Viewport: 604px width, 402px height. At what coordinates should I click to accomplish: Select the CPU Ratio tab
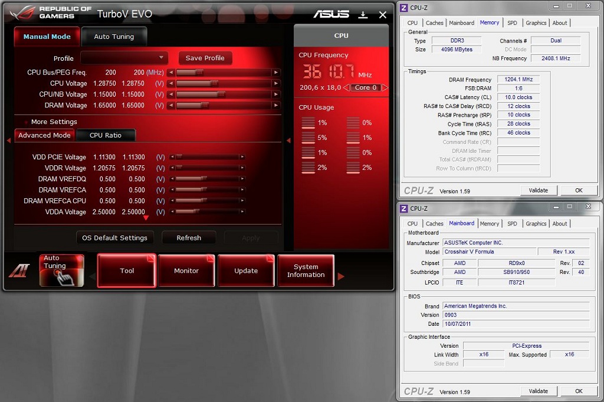106,135
